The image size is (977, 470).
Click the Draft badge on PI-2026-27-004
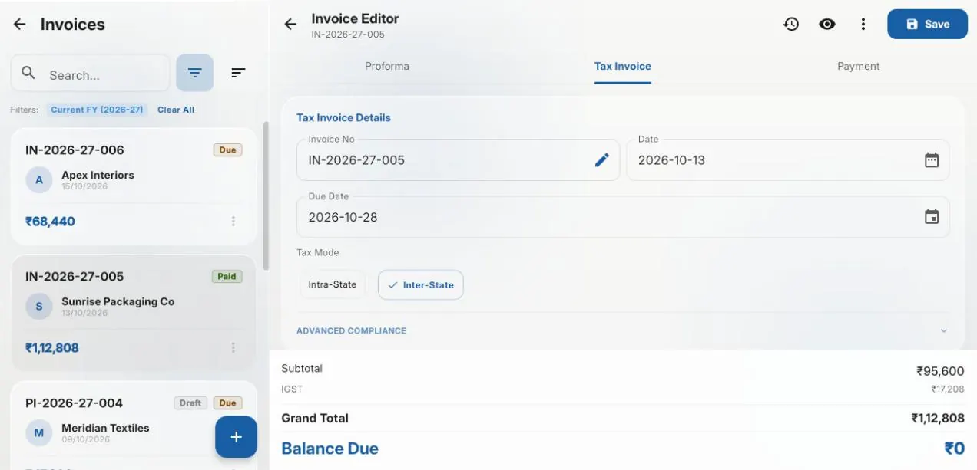(190, 403)
